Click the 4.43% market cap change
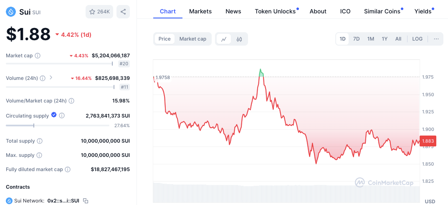Viewport: 448px width, 205px height. [79, 56]
